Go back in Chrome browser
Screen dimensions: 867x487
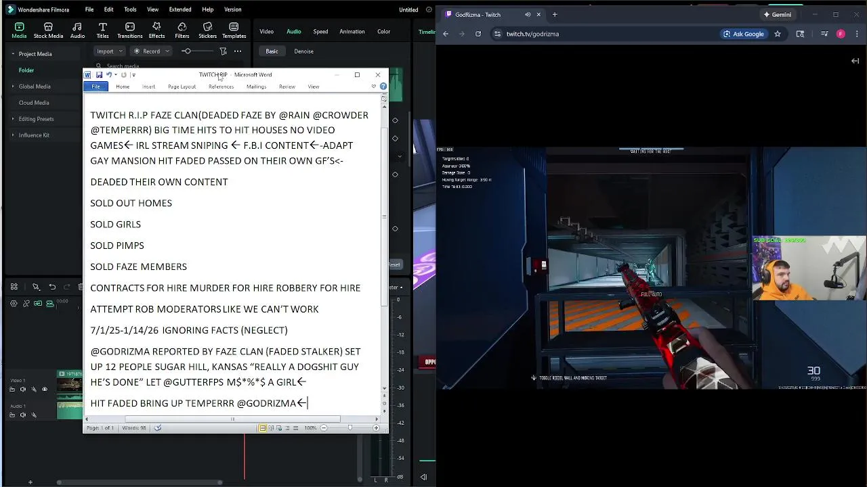(446, 34)
